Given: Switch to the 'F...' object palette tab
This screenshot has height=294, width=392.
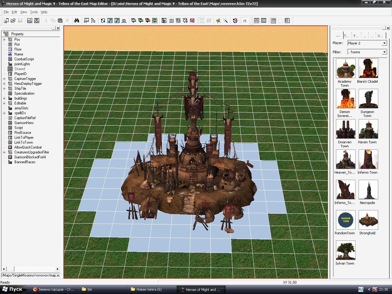Looking at the screenshot, I should 356,36.
